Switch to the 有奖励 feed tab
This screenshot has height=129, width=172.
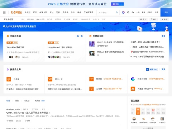pos(27,101)
